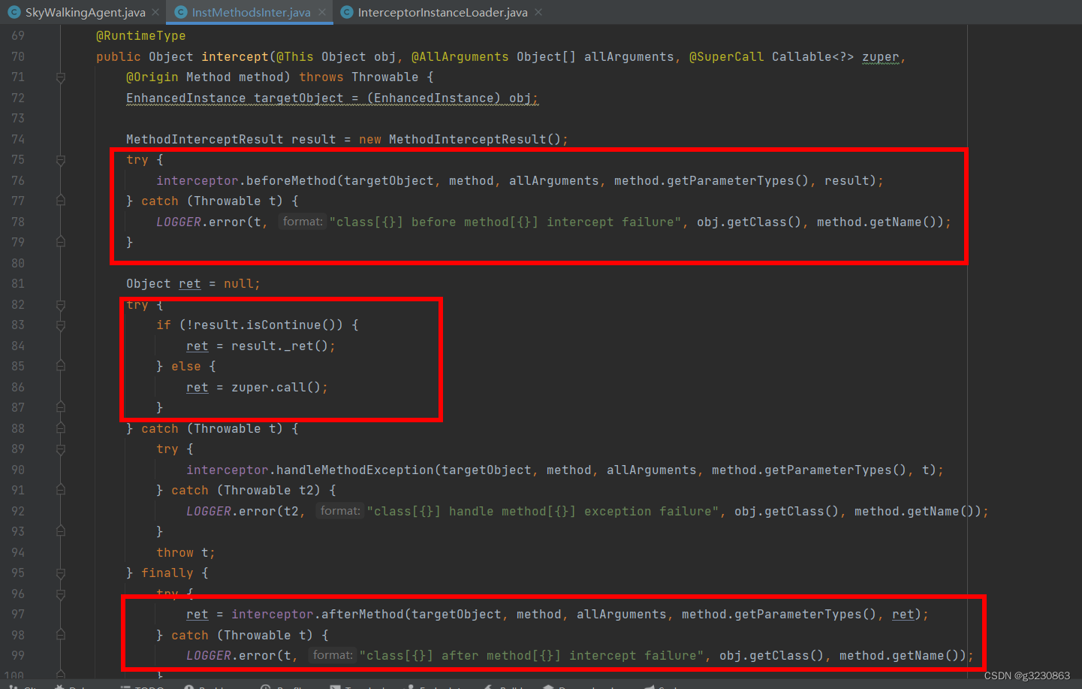The image size is (1082, 689).
Task: Close the SkyWalkingAgent.java tab
Action: 155,12
